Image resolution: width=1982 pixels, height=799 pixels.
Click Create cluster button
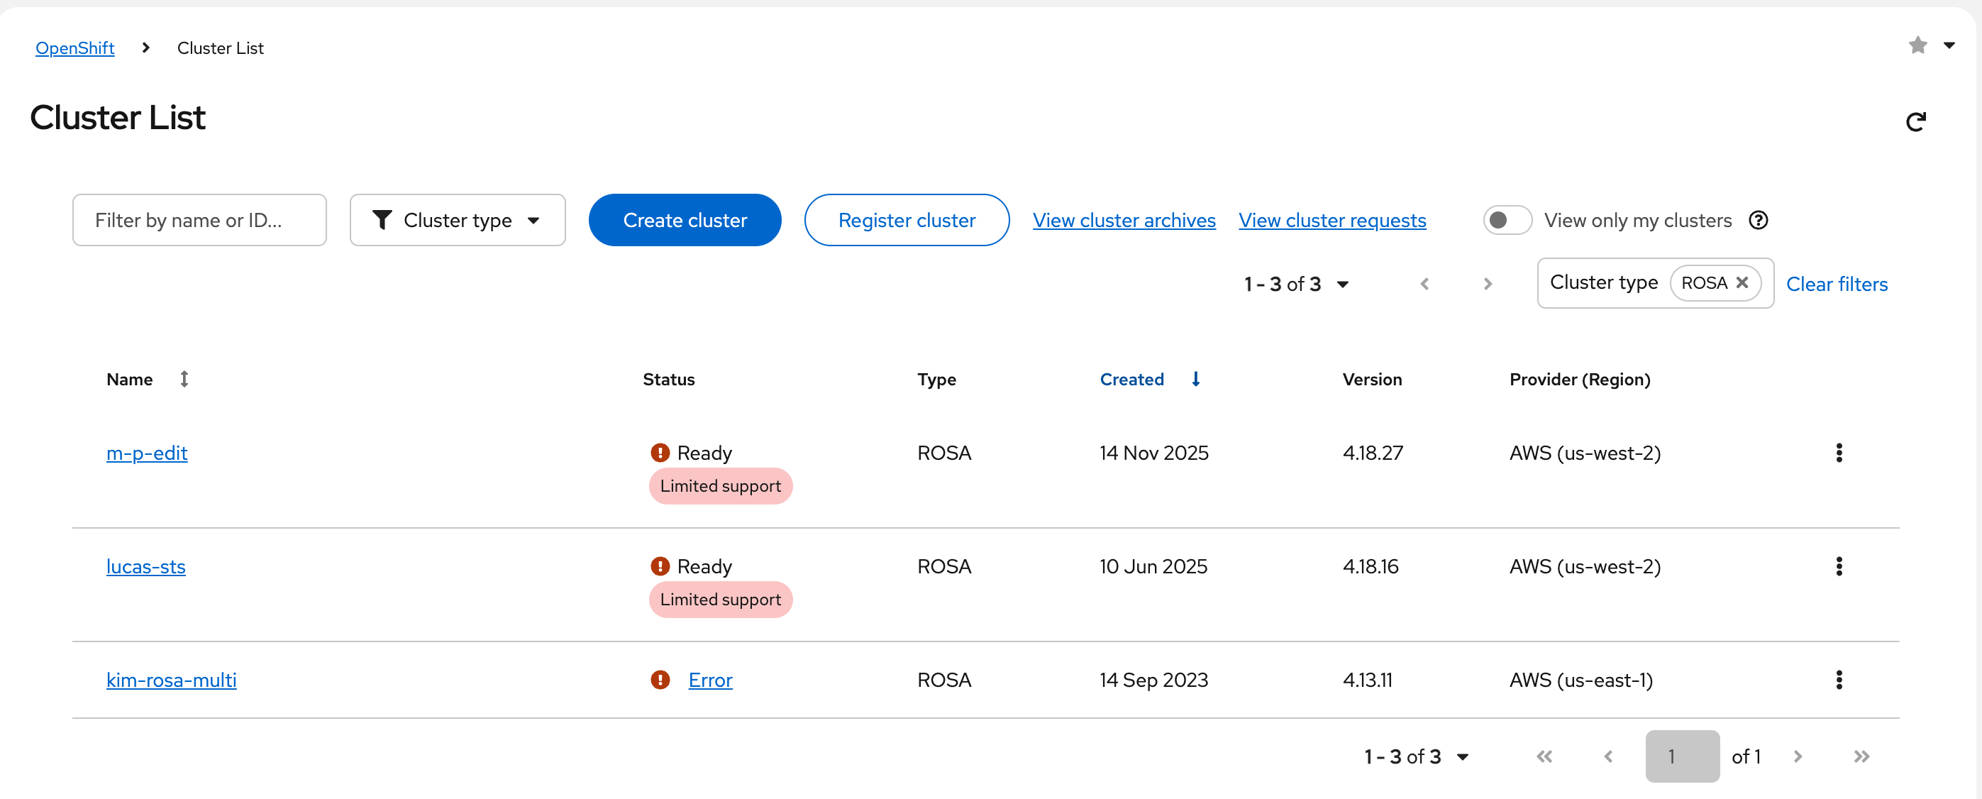click(x=684, y=220)
